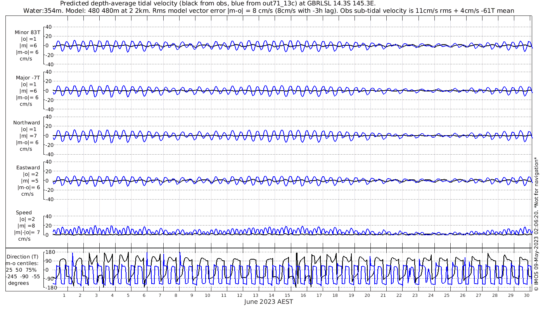Click the '|m| =8' value under Speed
543x310 pixels.
28,226
